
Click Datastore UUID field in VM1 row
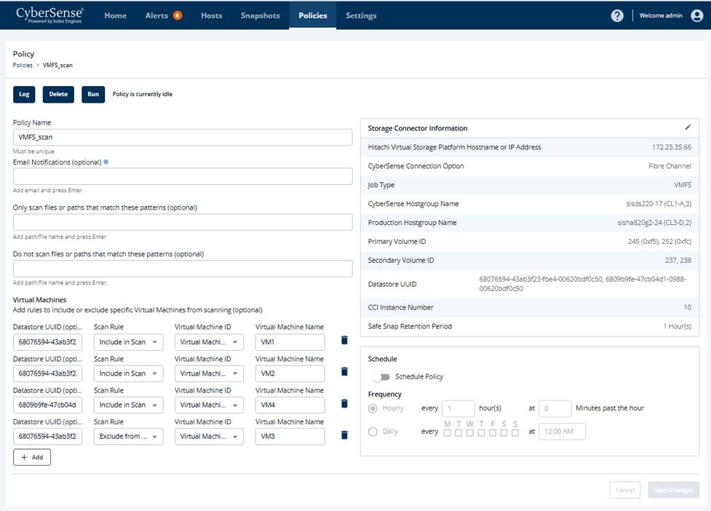tap(47, 342)
